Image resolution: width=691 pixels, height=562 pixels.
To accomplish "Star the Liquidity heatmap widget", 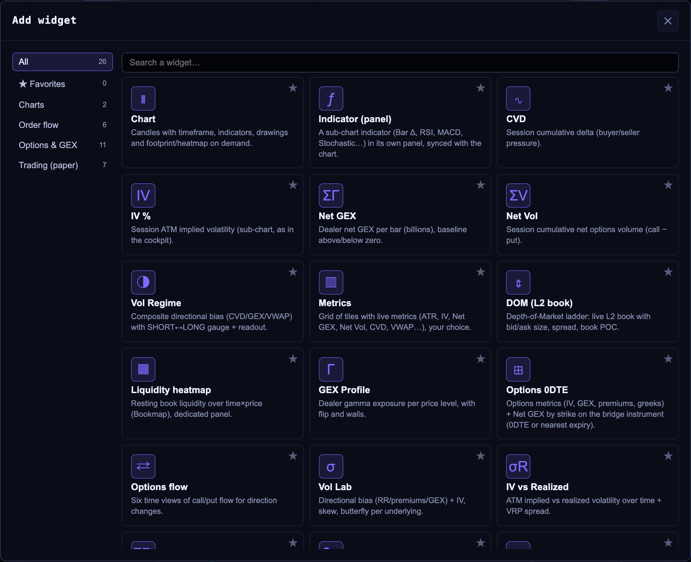I will pyautogui.click(x=293, y=359).
